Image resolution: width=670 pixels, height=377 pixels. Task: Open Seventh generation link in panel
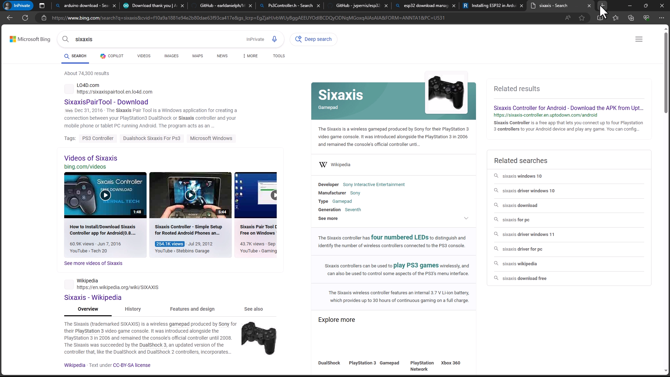coord(353,210)
